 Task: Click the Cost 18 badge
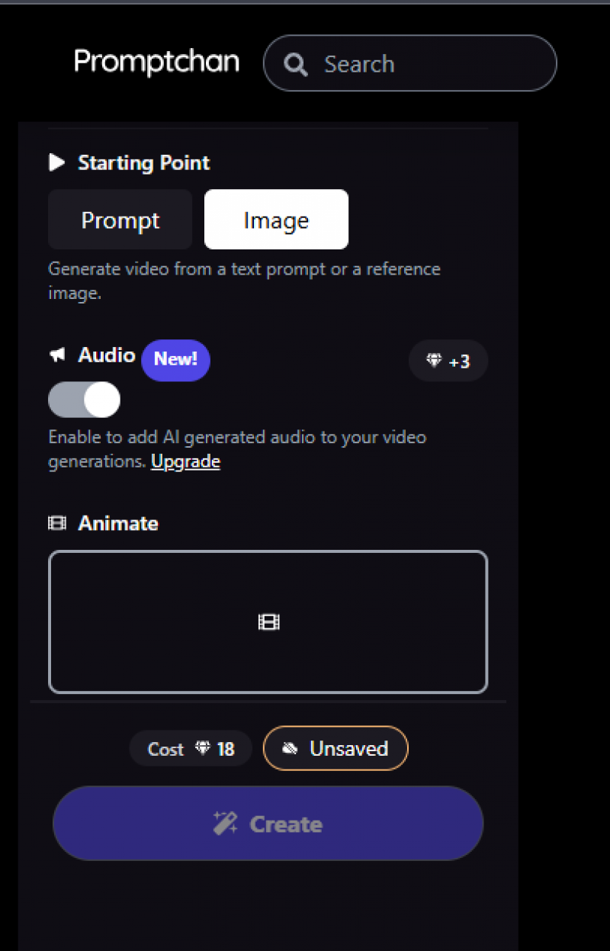191,749
